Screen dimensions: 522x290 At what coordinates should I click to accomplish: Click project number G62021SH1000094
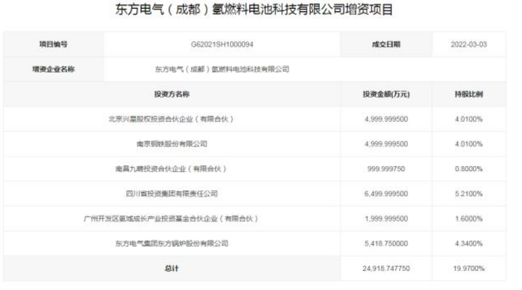point(222,45)
